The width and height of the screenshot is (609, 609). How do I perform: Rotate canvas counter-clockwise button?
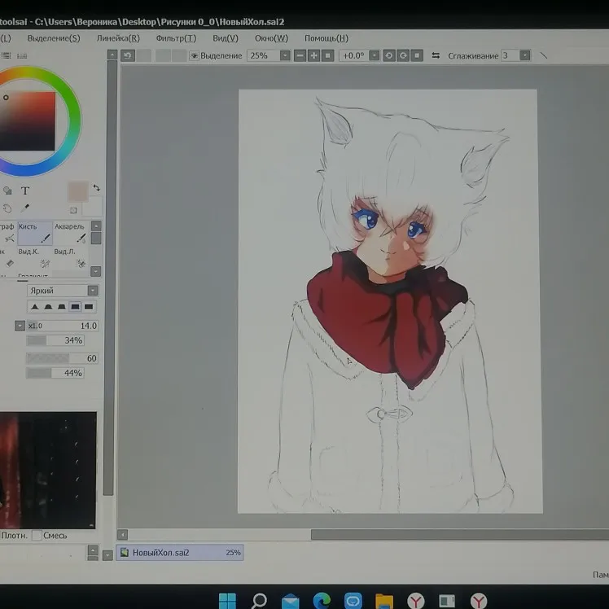(389, 55)
